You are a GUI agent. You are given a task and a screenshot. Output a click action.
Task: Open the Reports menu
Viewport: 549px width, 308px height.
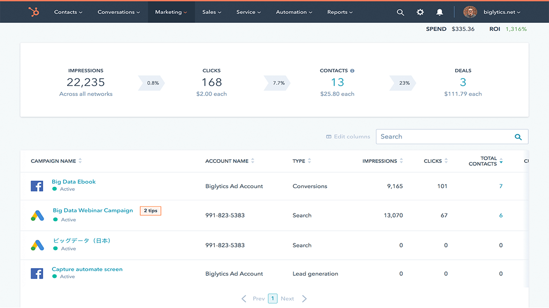(x=340, y=12)
